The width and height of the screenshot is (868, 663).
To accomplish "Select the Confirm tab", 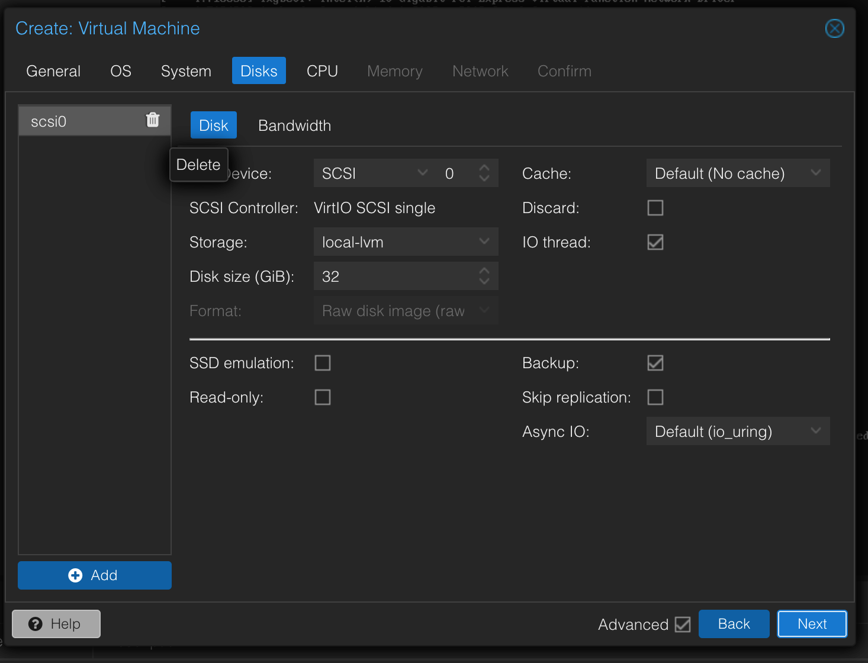I will coord(564,71).
